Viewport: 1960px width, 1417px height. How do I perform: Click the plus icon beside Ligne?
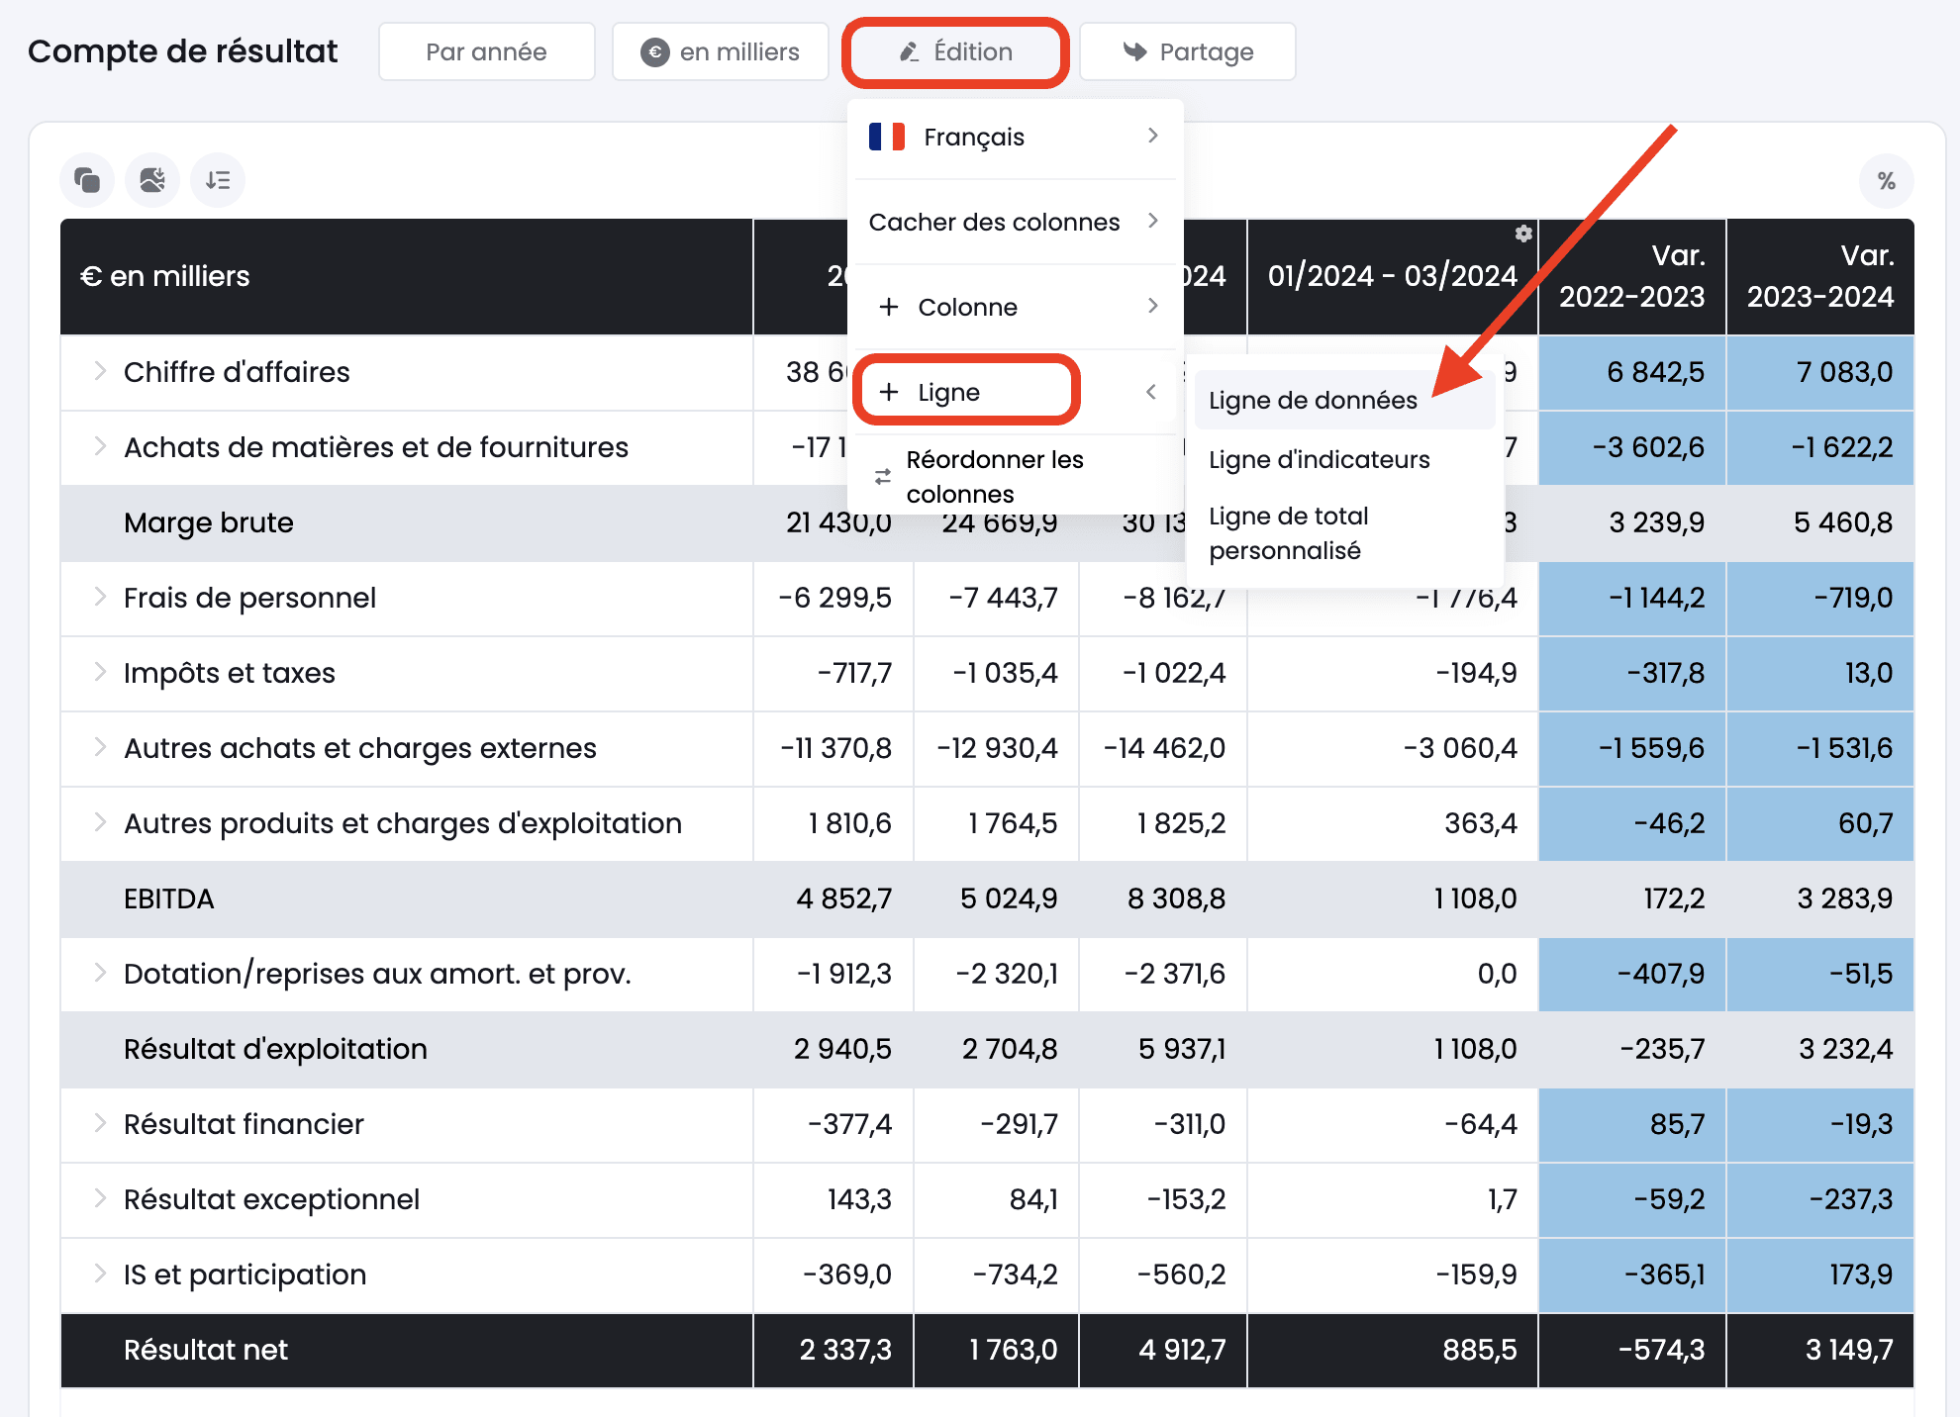(889, 392)
